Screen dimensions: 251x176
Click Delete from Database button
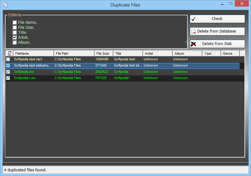pos(217,31)
